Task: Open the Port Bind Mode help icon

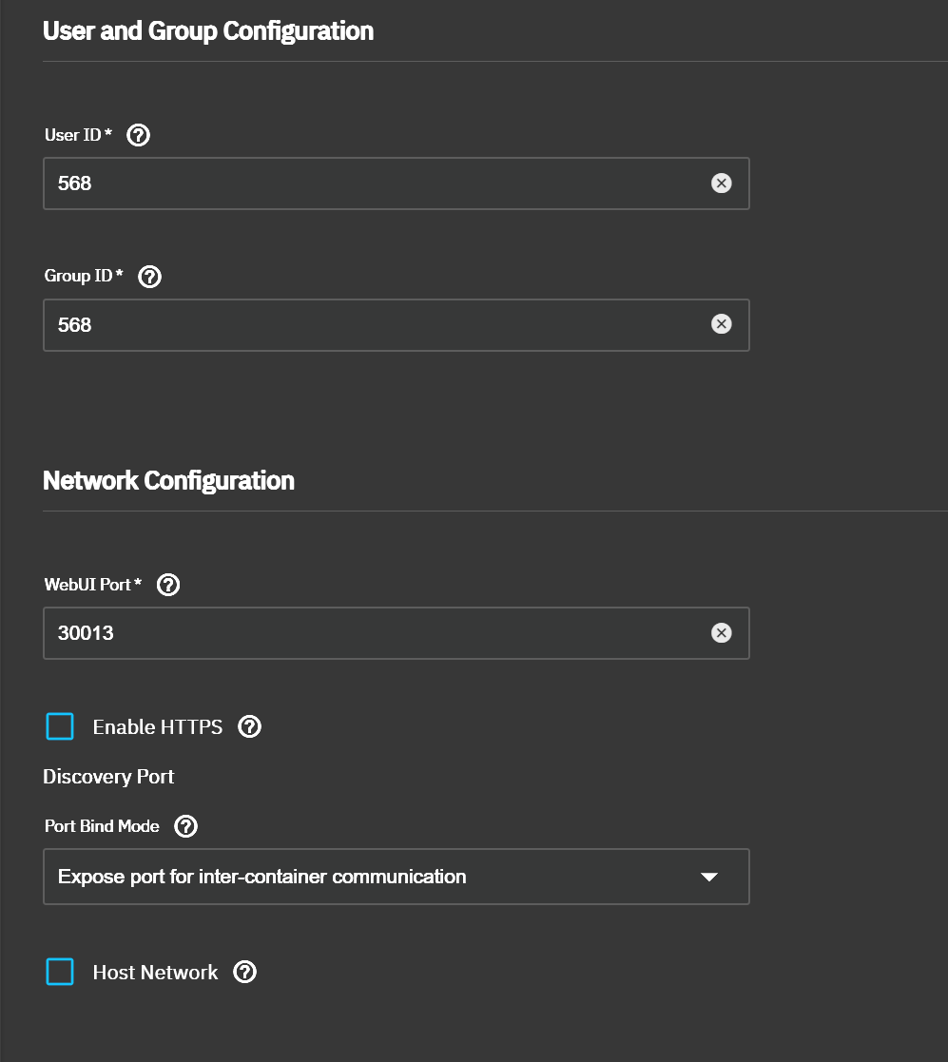Action: click(186, 826)
